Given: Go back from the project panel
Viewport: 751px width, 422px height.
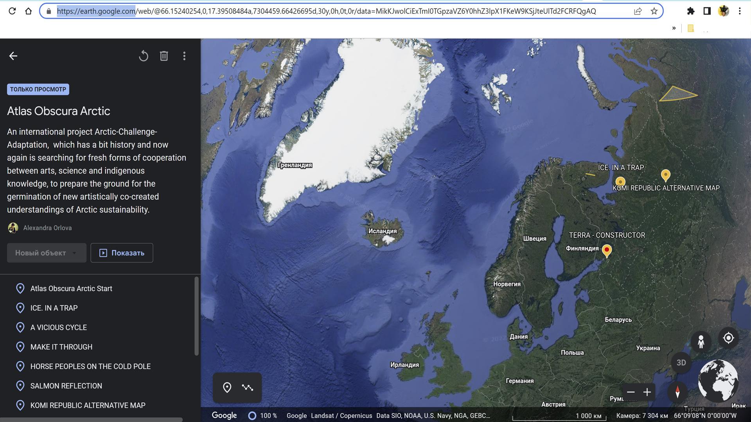Looking at the screenshot, I should pos(13,56).
